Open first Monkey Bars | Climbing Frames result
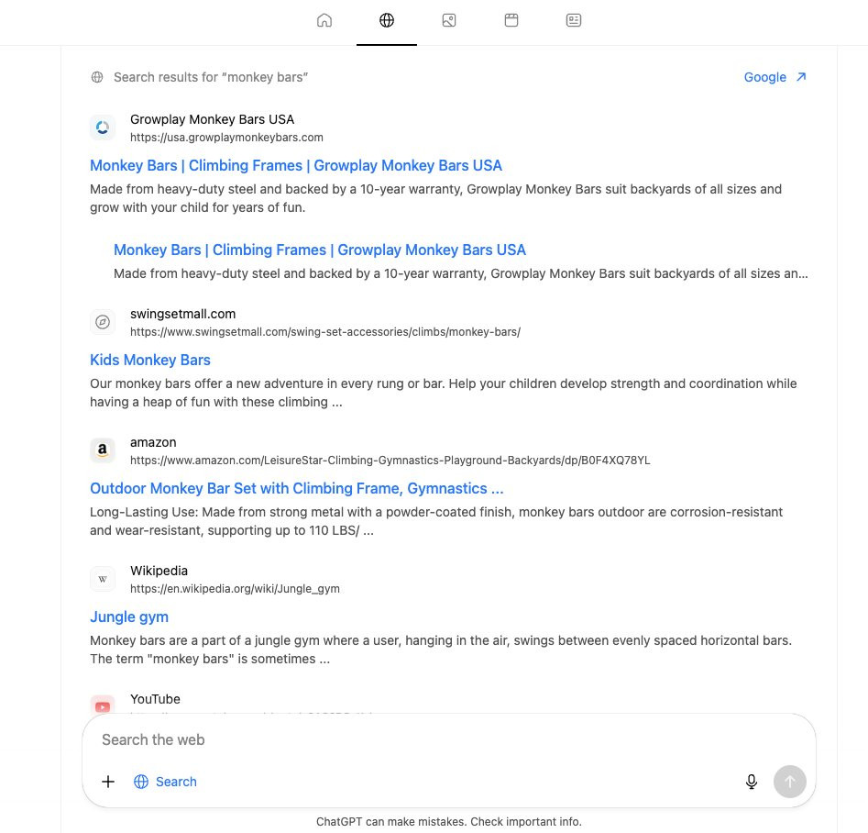Screen dimensions: 868x833 click(296, 165)
